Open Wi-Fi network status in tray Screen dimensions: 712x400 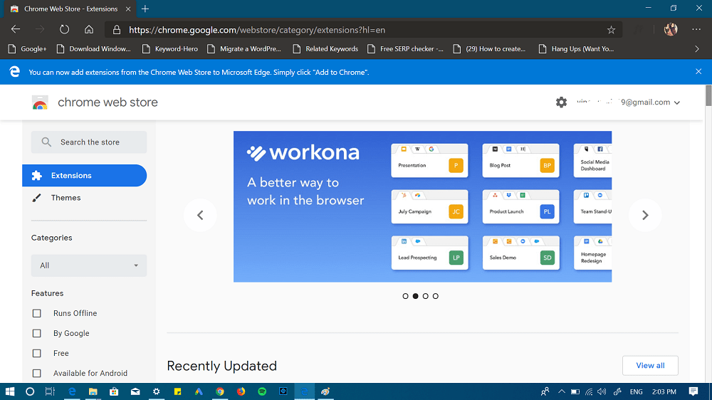pos(589,391)
